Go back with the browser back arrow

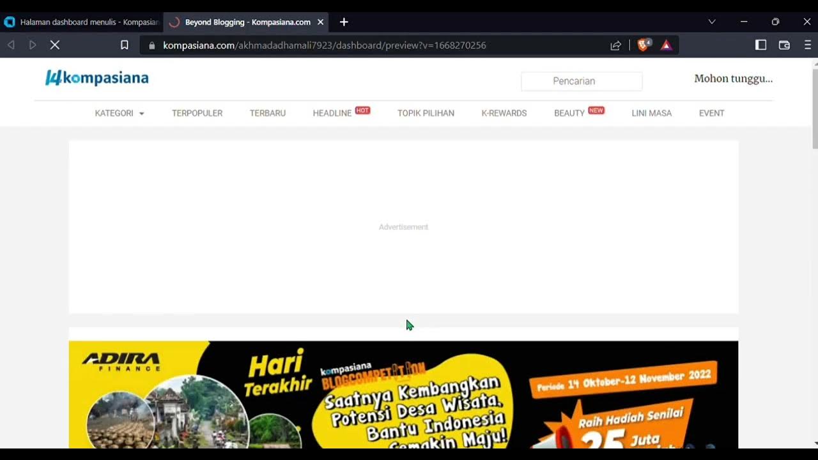pos(11,45)
